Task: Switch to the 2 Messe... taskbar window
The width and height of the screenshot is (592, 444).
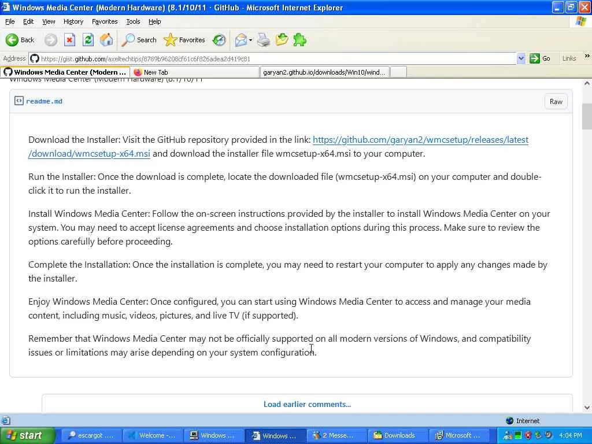Action: click(x=337, y=435)
